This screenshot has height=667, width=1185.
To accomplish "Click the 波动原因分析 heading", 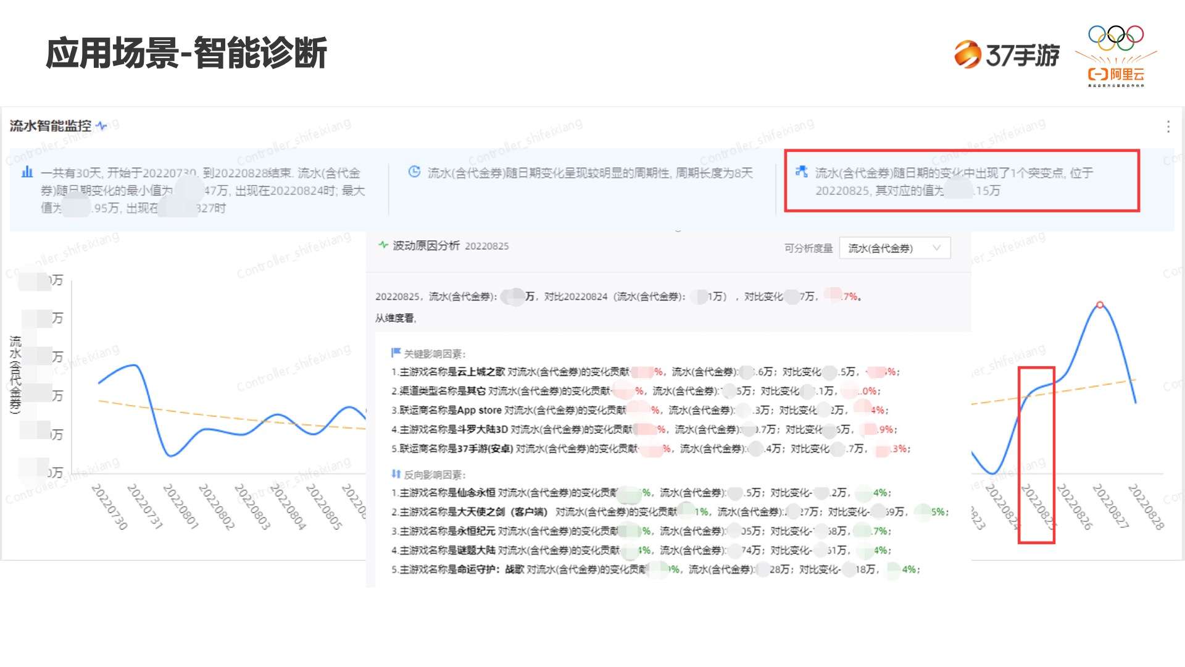I will tap(426, 246).
